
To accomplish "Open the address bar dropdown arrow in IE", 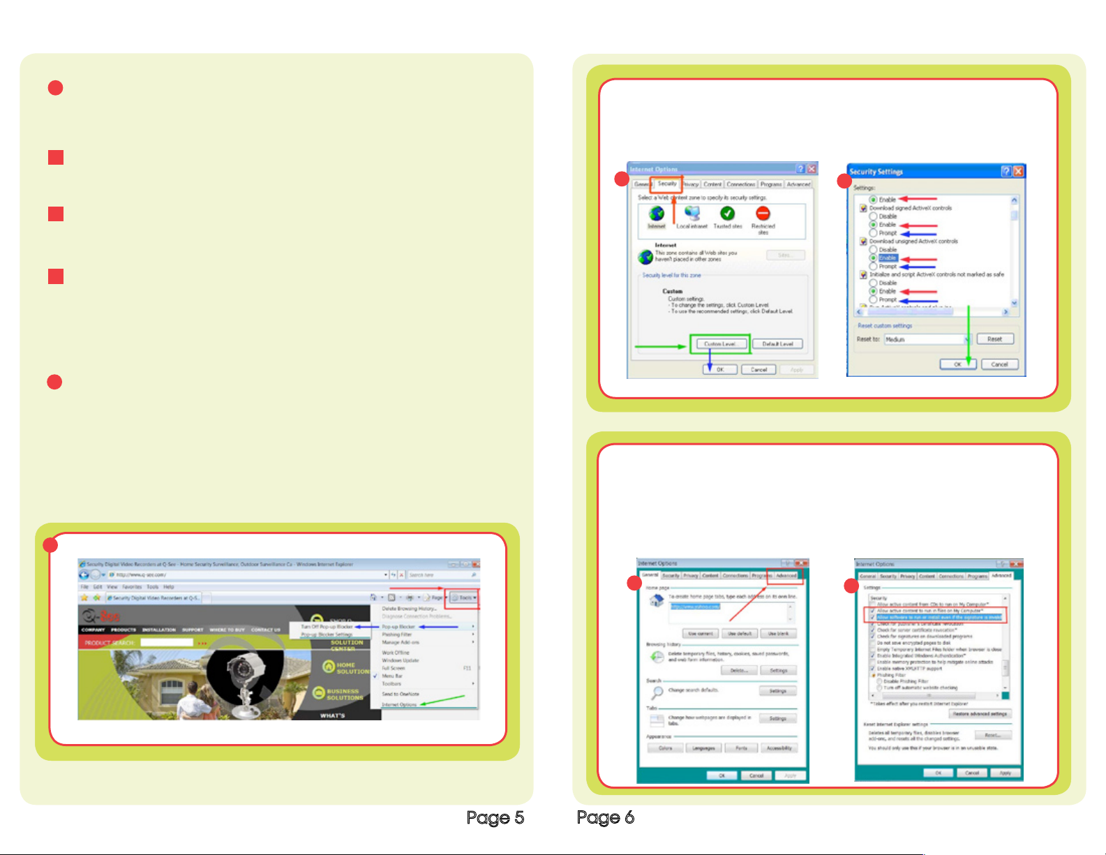I will [x=386, y=574].
